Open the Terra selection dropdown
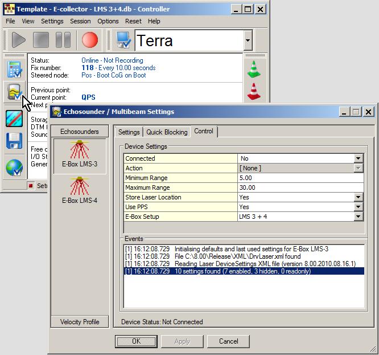379x355 pixels. pyautogui.click(x=248, y=41)
